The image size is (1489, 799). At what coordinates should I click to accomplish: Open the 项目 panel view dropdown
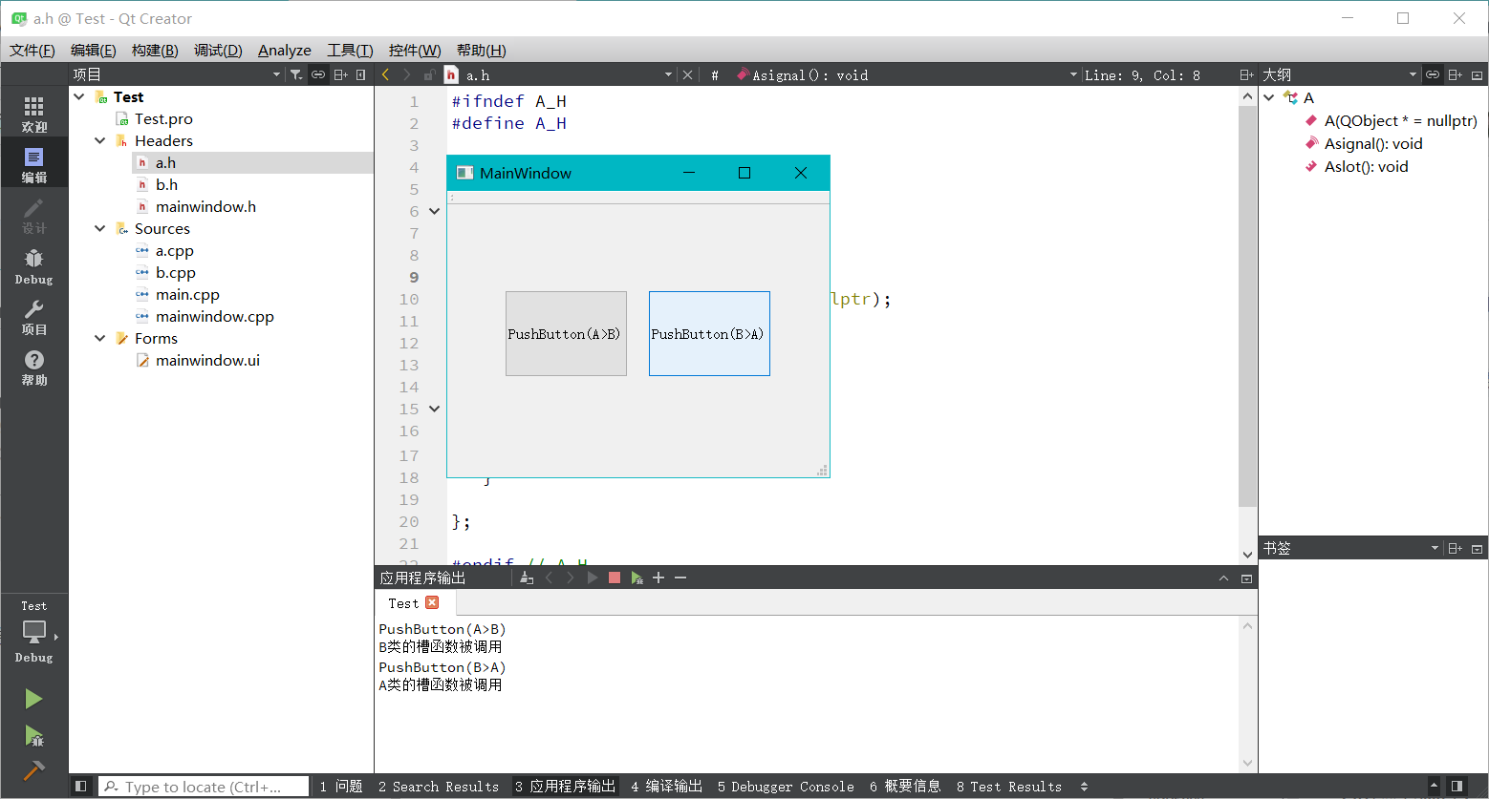pyautogui.click(x=178, y=74)
